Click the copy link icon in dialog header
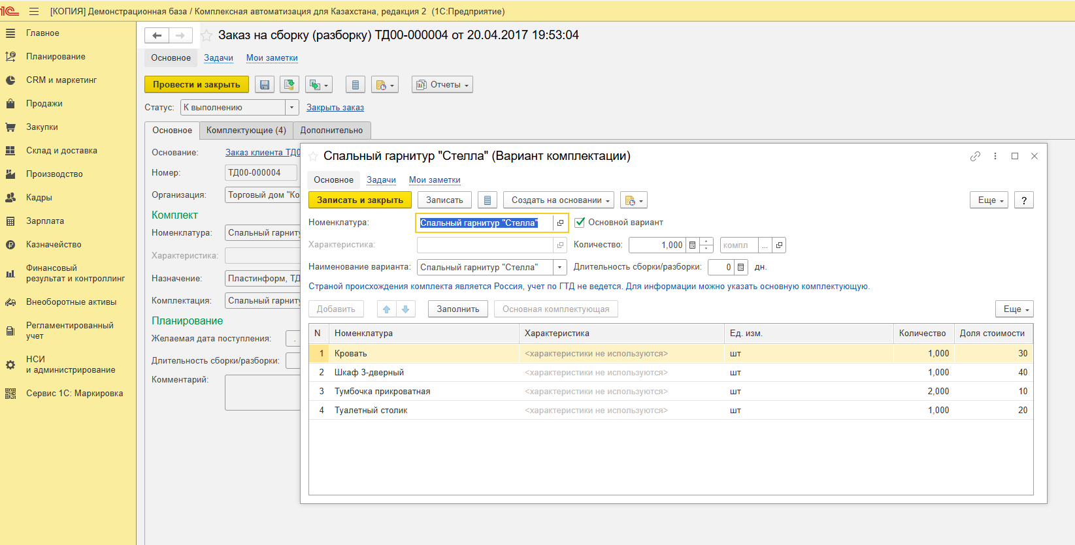Screen dimensions: 1075x545 [975, 156]
